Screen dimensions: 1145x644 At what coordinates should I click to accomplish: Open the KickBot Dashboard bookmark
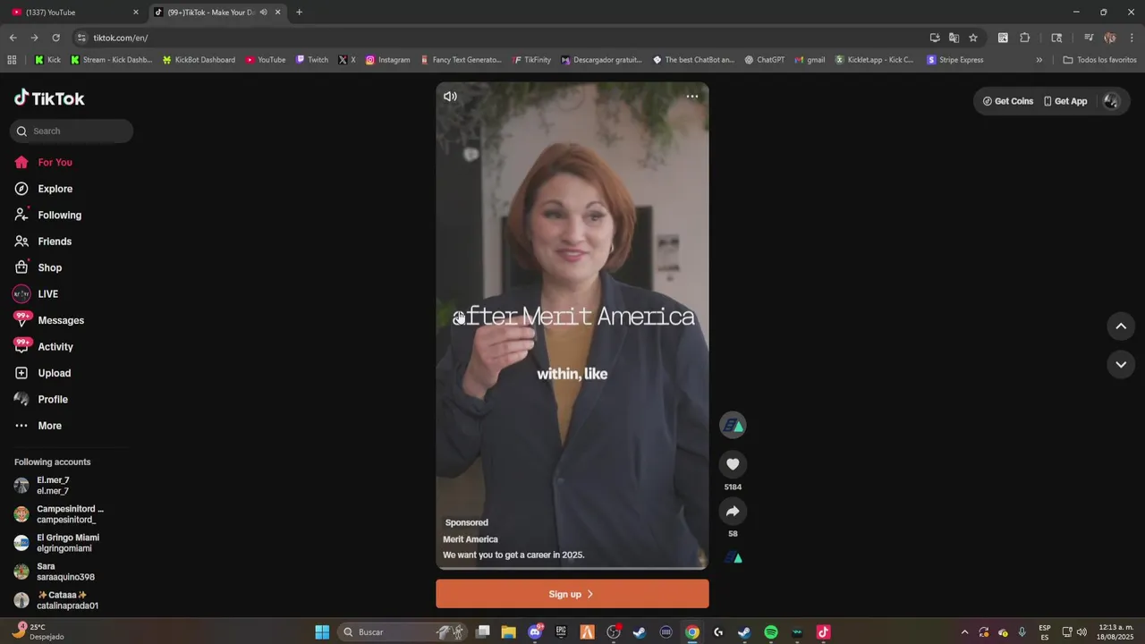point(199,60)
